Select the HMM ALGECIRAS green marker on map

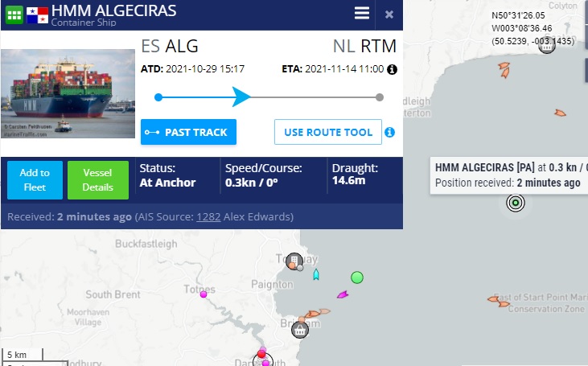pyautogui.click(x=515, y=203)
